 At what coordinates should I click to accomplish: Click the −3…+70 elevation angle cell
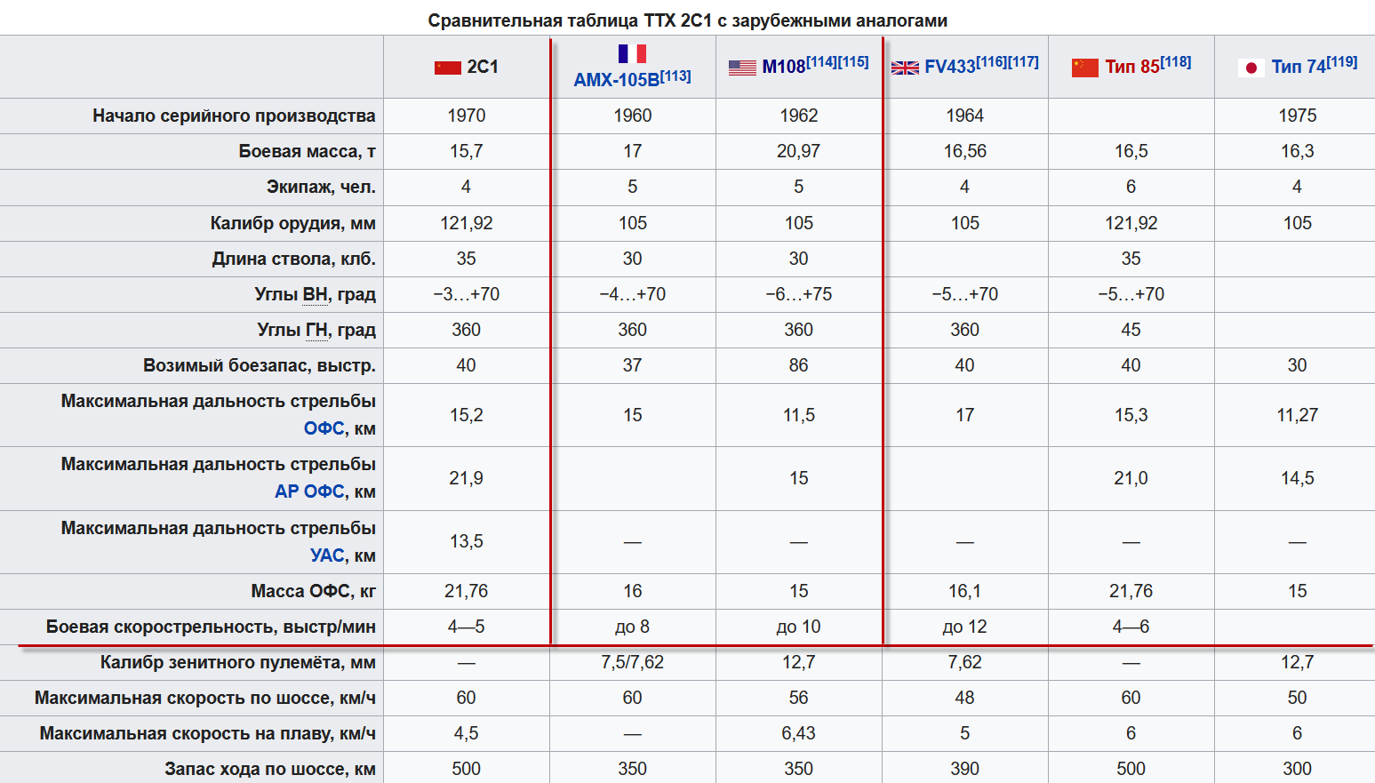coord(467,294)
